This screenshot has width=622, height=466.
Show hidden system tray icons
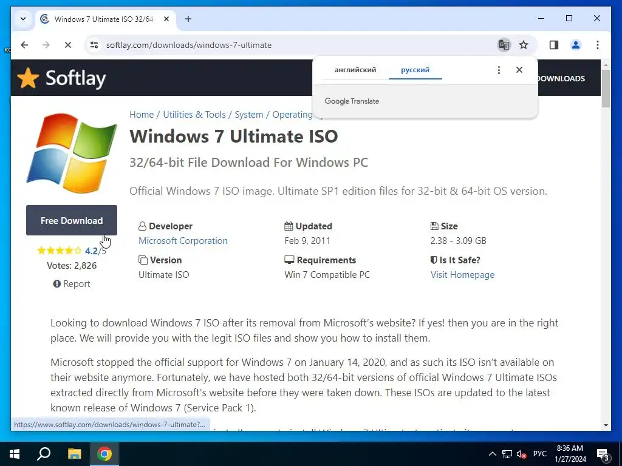click(x=492, y=454)
